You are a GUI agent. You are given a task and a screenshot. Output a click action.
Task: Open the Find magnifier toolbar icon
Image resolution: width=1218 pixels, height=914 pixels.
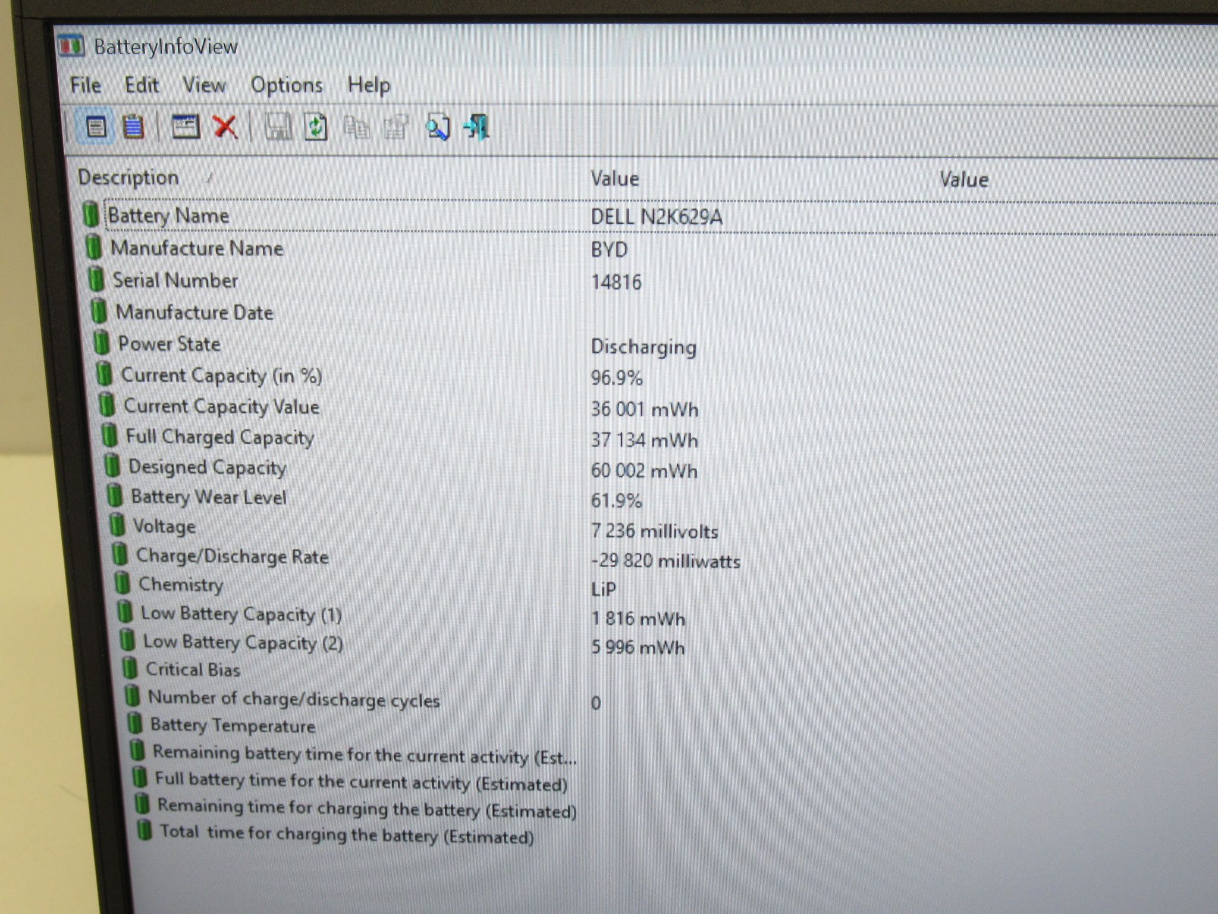pos(438,127)
